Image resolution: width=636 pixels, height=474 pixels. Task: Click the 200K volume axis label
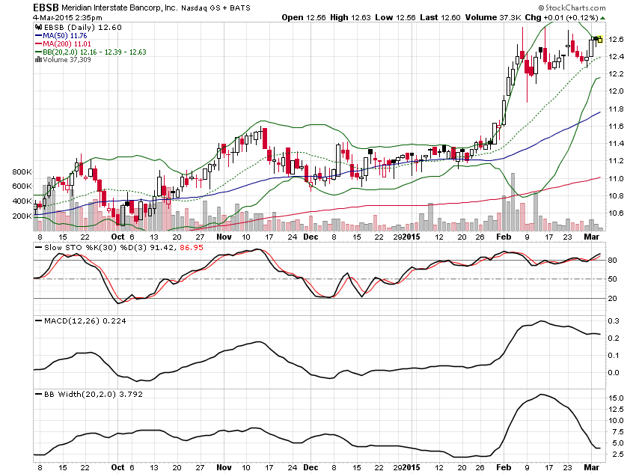click(x=22, y=216)
